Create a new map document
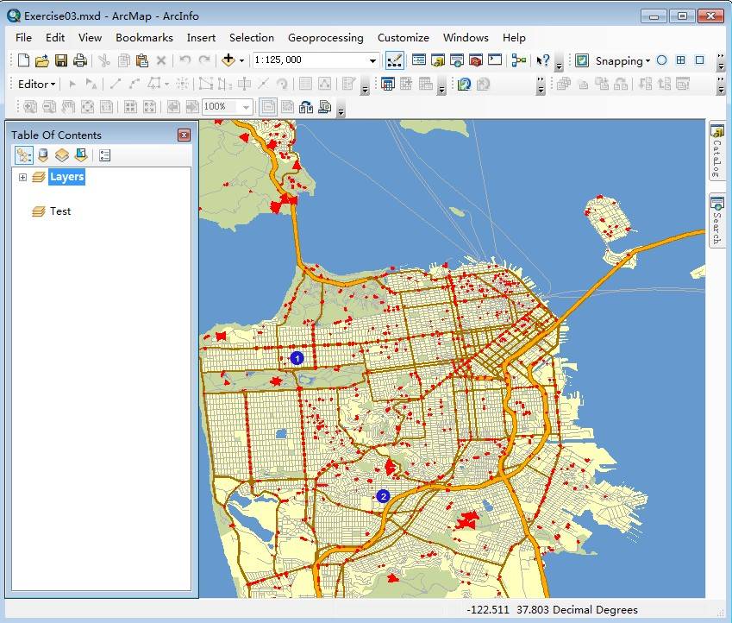Screen dimensions: 732x623 pos(23,60)
